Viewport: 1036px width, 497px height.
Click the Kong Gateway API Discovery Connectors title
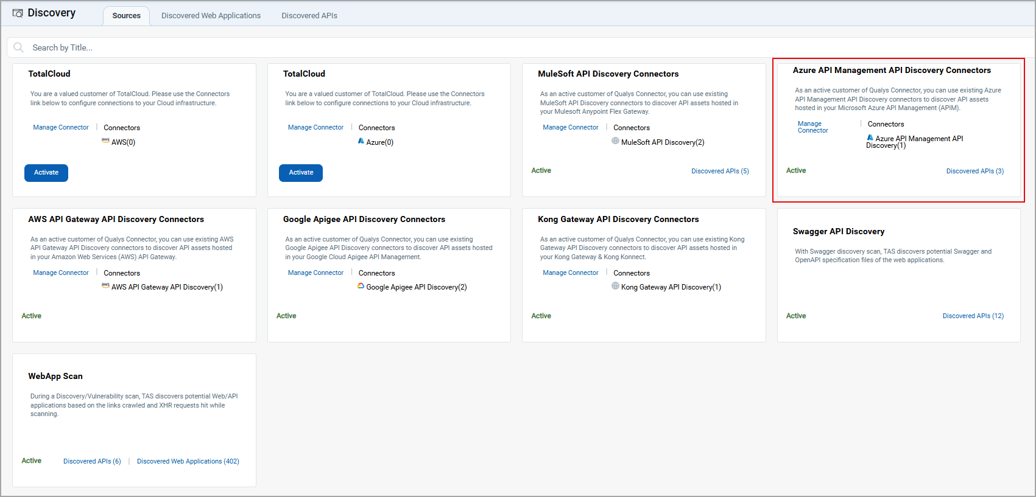[618, 219]
